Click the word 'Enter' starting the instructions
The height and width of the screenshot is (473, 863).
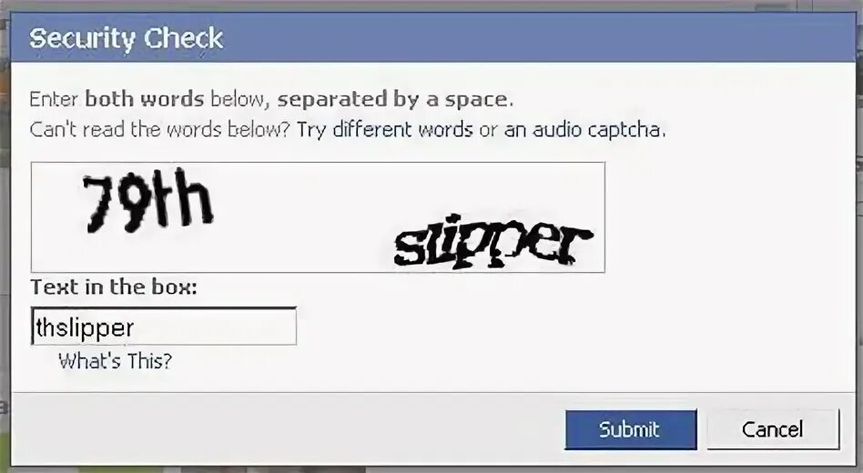(54, 99)
